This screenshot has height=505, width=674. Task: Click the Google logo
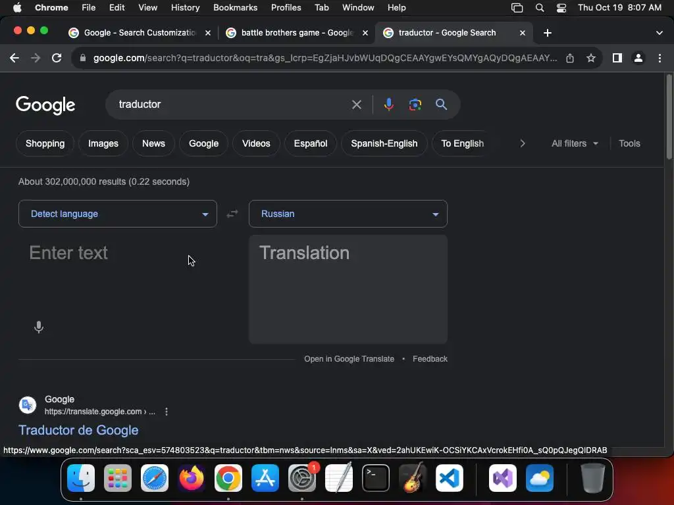pos(45,105)
